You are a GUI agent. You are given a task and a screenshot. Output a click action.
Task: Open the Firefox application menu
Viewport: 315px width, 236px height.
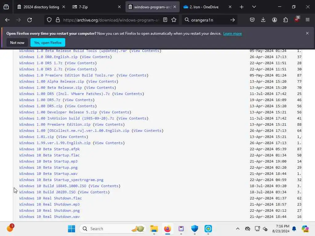tap(308, 20)
